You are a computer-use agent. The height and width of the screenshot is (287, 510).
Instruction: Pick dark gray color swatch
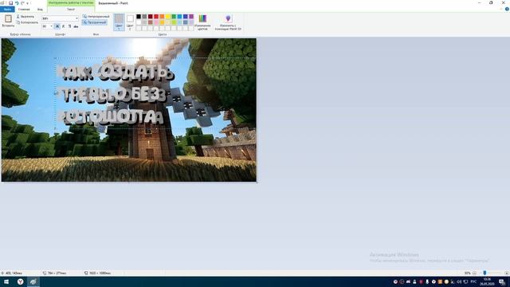(144, 17)
